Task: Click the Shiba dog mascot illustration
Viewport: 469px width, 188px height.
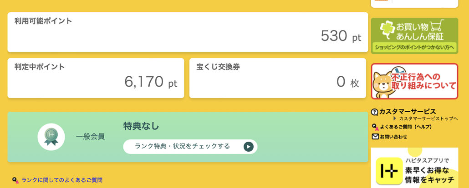Action: [x=384, y=85]
